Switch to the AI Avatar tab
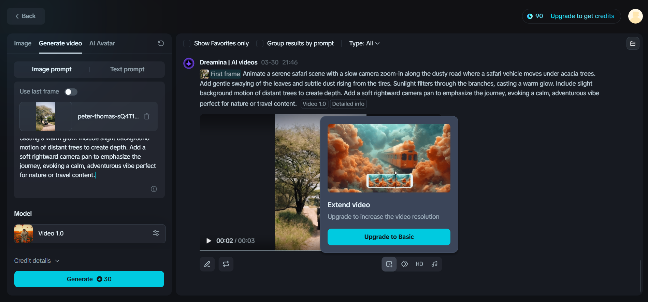 102,43
